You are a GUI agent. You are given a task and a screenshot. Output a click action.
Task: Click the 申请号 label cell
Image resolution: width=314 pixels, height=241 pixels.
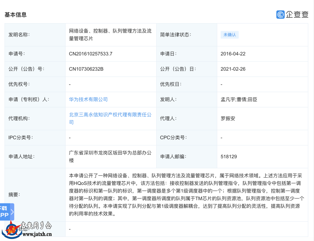(x=35, y=54)
